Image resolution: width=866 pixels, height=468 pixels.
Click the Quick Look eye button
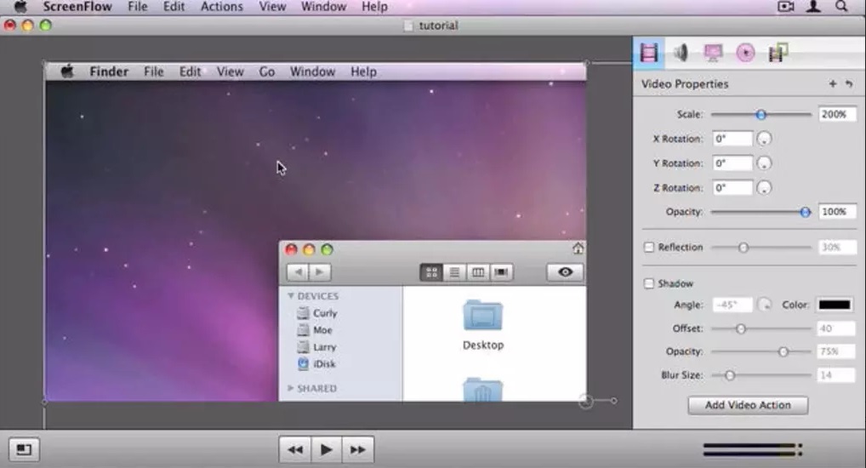[565, 272]
